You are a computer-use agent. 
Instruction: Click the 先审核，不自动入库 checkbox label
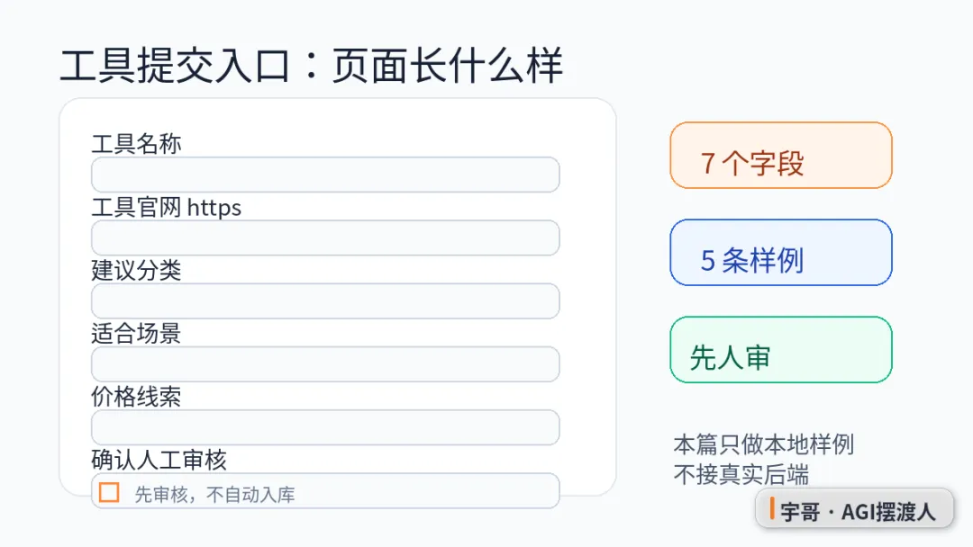click(214, 494)
